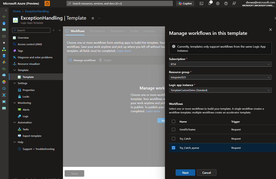The height and width of the screenshot is (179, 276).
Task: Open the Home icon in the left rail
Action: 4,23
